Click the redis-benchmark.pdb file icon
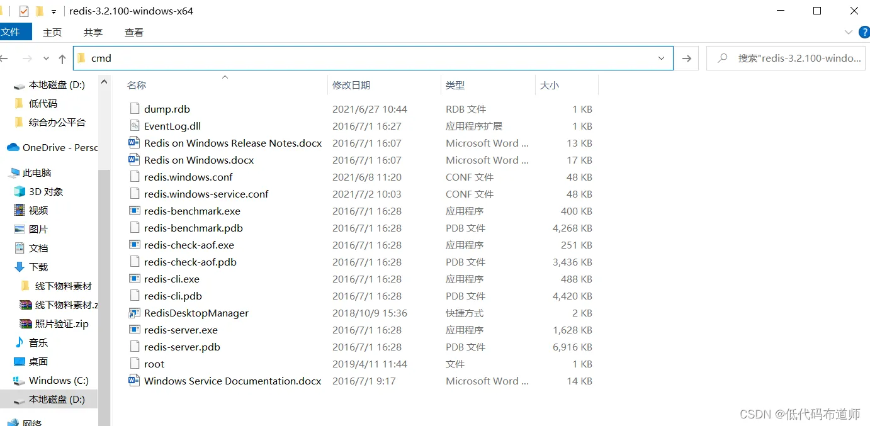The width and height of the screenshot is (870, 426). coord(134,228)
